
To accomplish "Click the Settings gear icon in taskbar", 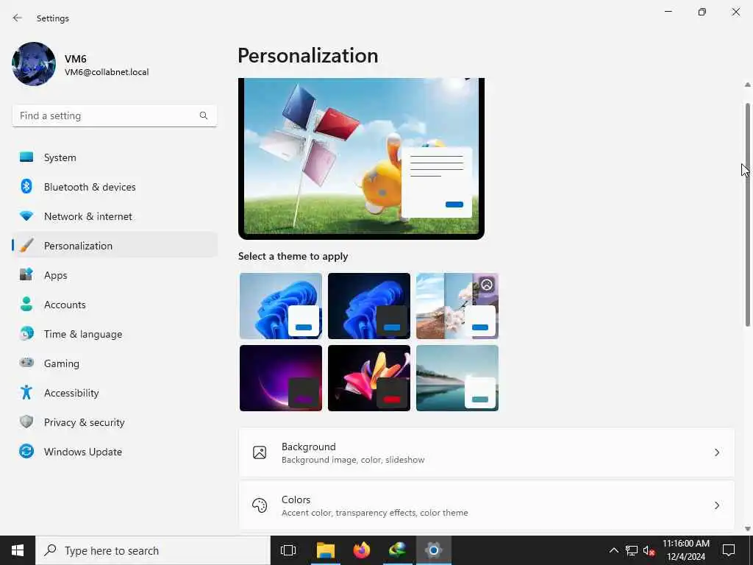I will coord(433,550).
